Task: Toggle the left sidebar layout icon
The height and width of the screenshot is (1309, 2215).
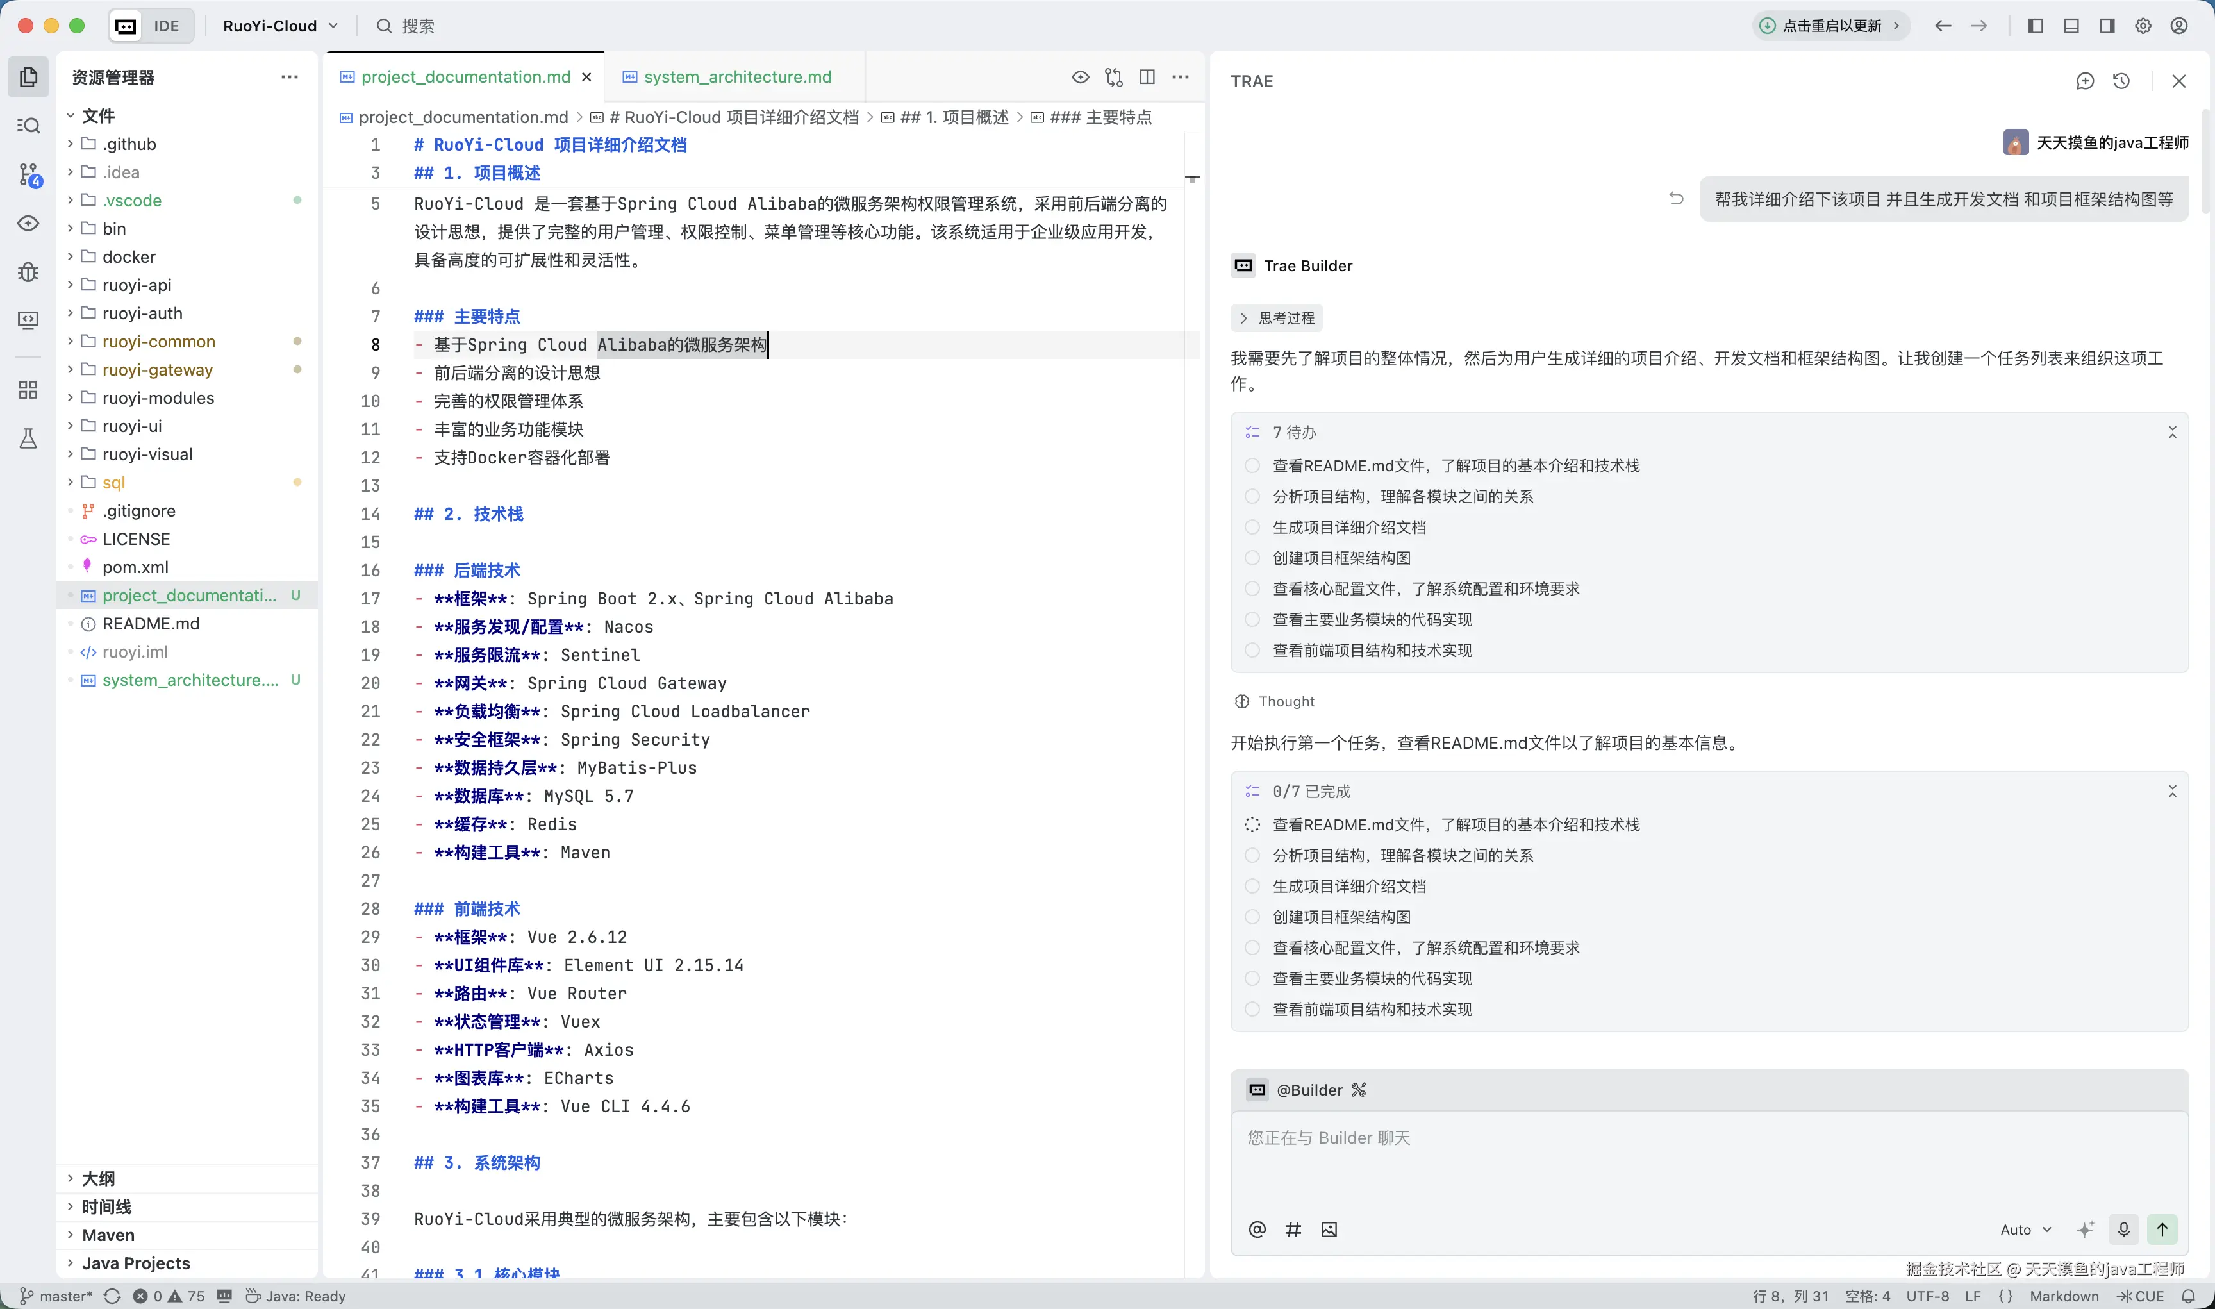Action: 2035,26
